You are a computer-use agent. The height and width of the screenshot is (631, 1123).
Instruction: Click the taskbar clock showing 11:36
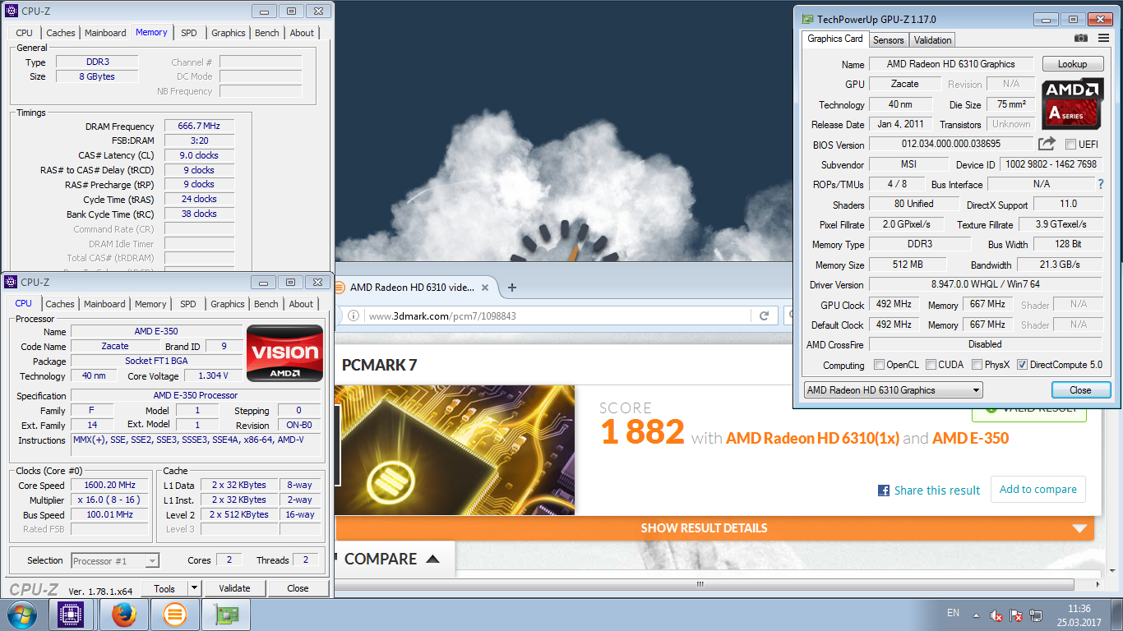(1079, 615)
